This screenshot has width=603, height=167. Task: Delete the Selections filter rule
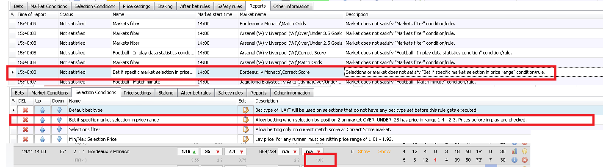25,129
